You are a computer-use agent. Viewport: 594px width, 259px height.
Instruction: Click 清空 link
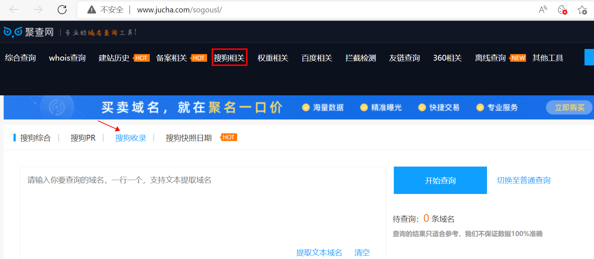(x=362, y=252)
